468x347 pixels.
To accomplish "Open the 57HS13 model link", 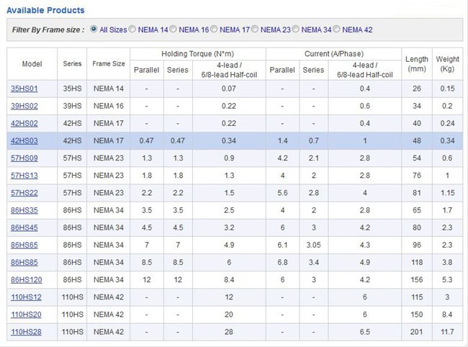I will click(x=24, y=176).
